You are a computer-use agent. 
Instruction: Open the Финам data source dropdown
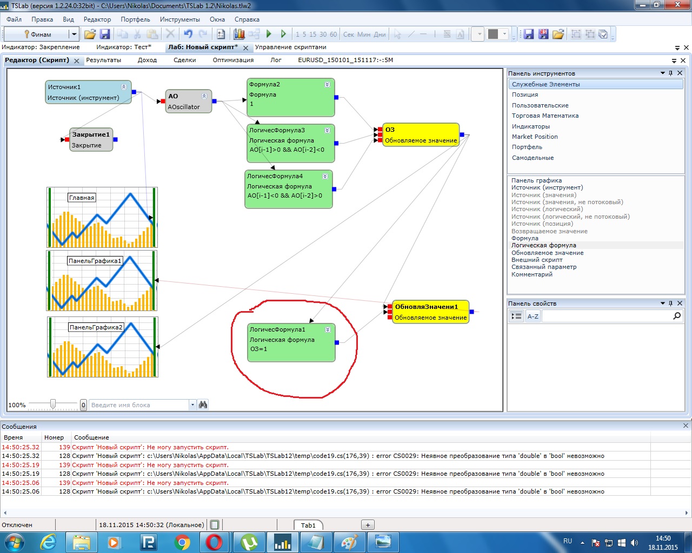tap(74, 34)
